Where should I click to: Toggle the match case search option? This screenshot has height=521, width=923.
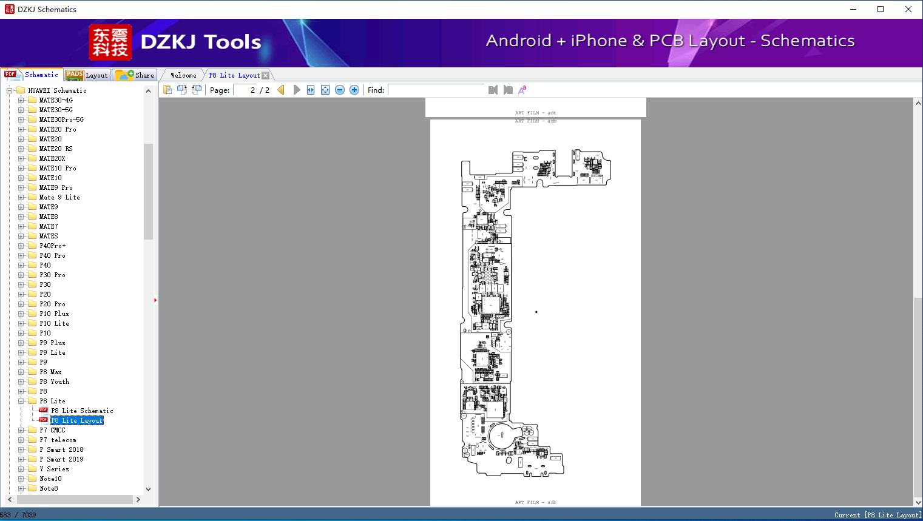[522, 90]
